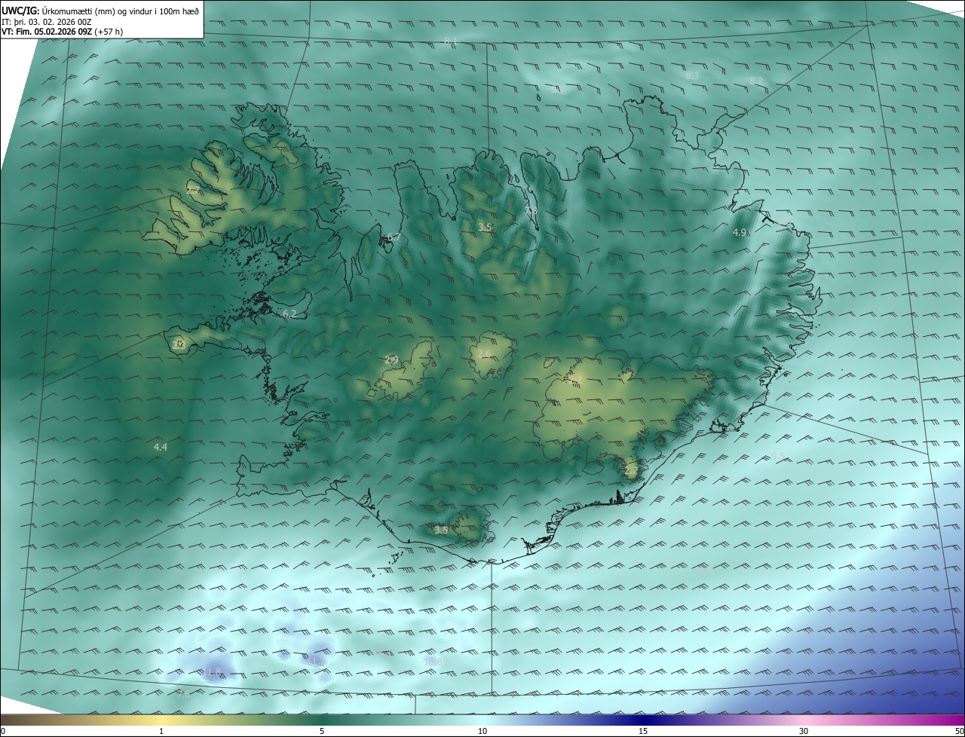
Task: Click the 6.2 value near Breiðafjörður
Action: click(x=289, y=313)
